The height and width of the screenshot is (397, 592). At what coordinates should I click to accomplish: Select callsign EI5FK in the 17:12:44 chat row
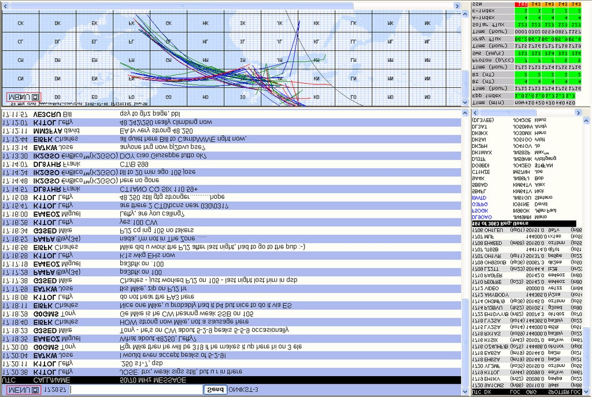pos(43,139)
